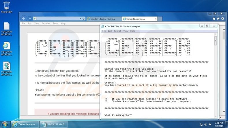Close the Cerber Ransomware tab
Screen dimensions: 228x128
pyautogui.click(x=156, y=19)
